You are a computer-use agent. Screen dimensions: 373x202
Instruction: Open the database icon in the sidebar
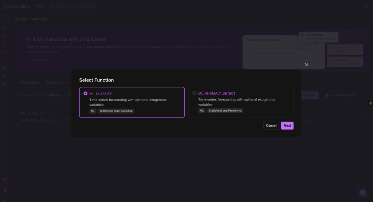click(5, 37)
